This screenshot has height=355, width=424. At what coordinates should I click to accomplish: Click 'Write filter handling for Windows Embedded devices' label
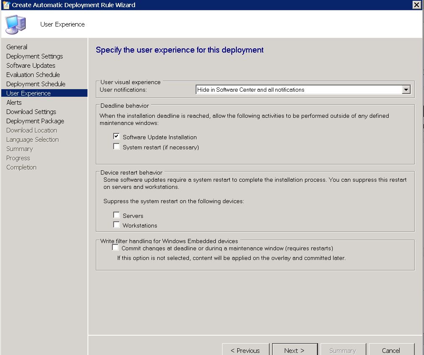tap(169, 241)
